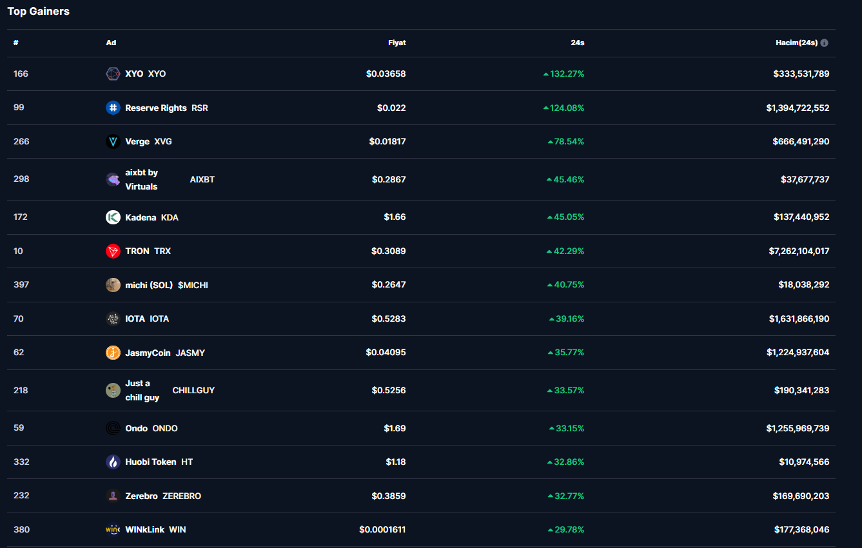
Task: Click the IOTA coin logo icon
Action: 113,319
